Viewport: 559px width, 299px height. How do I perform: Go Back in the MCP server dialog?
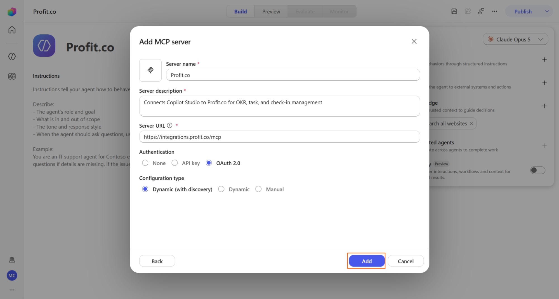click(x=157, y=261)
